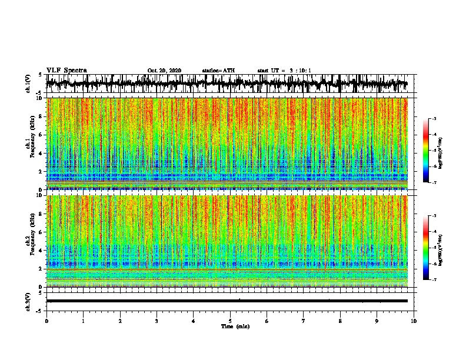The image size is (466, 360).
Task: Click the "-7" label on ch.2 color bar
Action: point(434,279)
